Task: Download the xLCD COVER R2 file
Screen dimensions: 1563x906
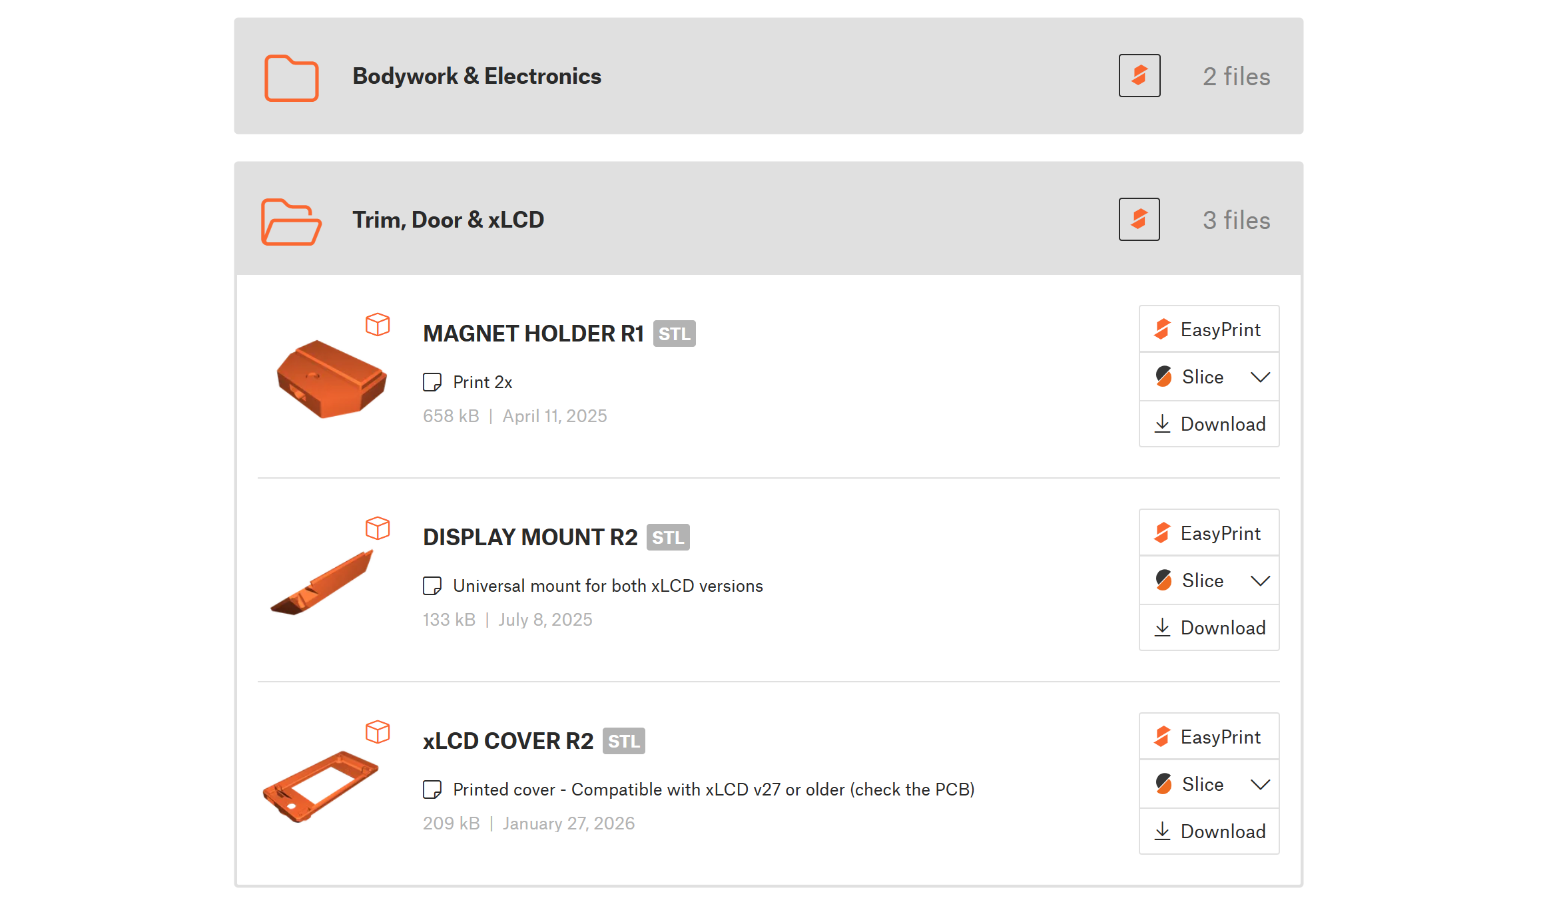Action: (1209, 831)
